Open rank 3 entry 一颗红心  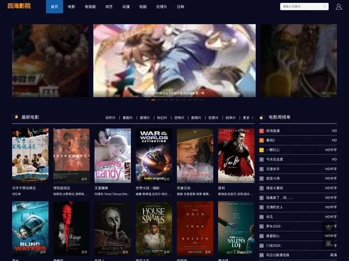(x=298, y=150)
